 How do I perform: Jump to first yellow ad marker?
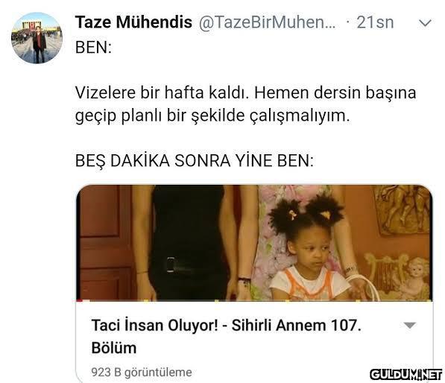pos(146,300)
